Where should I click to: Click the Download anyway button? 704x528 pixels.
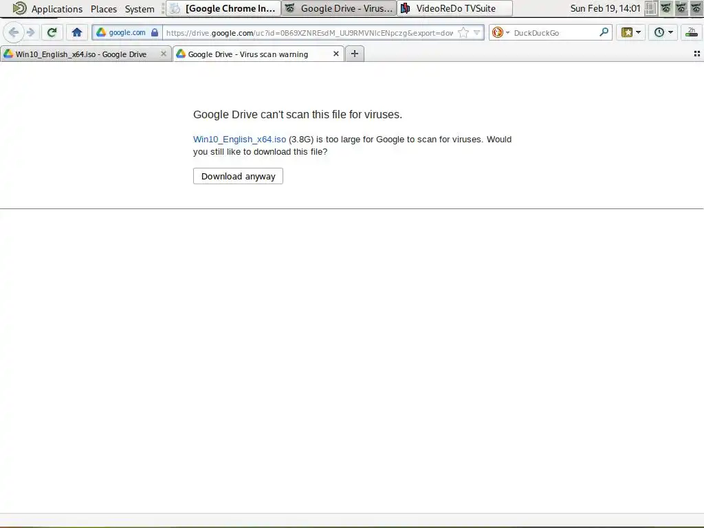point(238,176)
